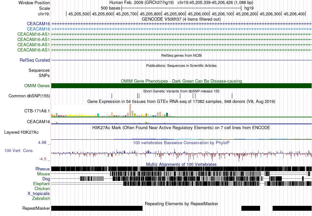Screen dimensions: 312x216
Task: Select the Rhesus alignment label
Action: tap(43, 169)
